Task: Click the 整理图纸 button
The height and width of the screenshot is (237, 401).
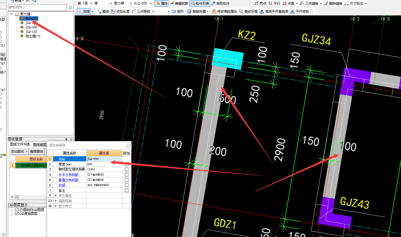Action: coord(37,152)
